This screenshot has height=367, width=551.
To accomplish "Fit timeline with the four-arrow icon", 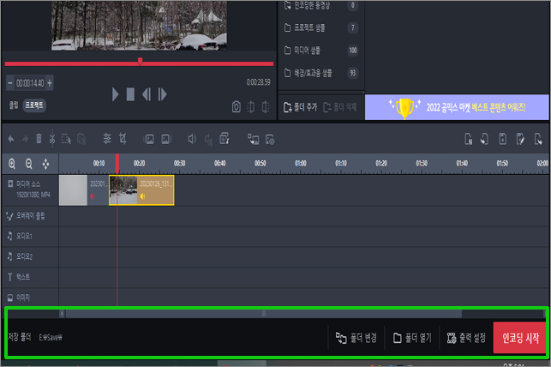I will click(45, 164).
